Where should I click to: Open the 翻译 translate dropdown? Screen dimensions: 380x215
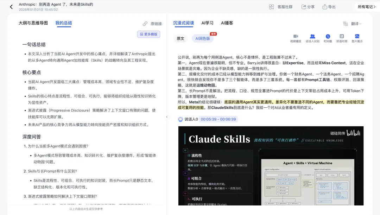pyautogui.click(x=356, y=24)
